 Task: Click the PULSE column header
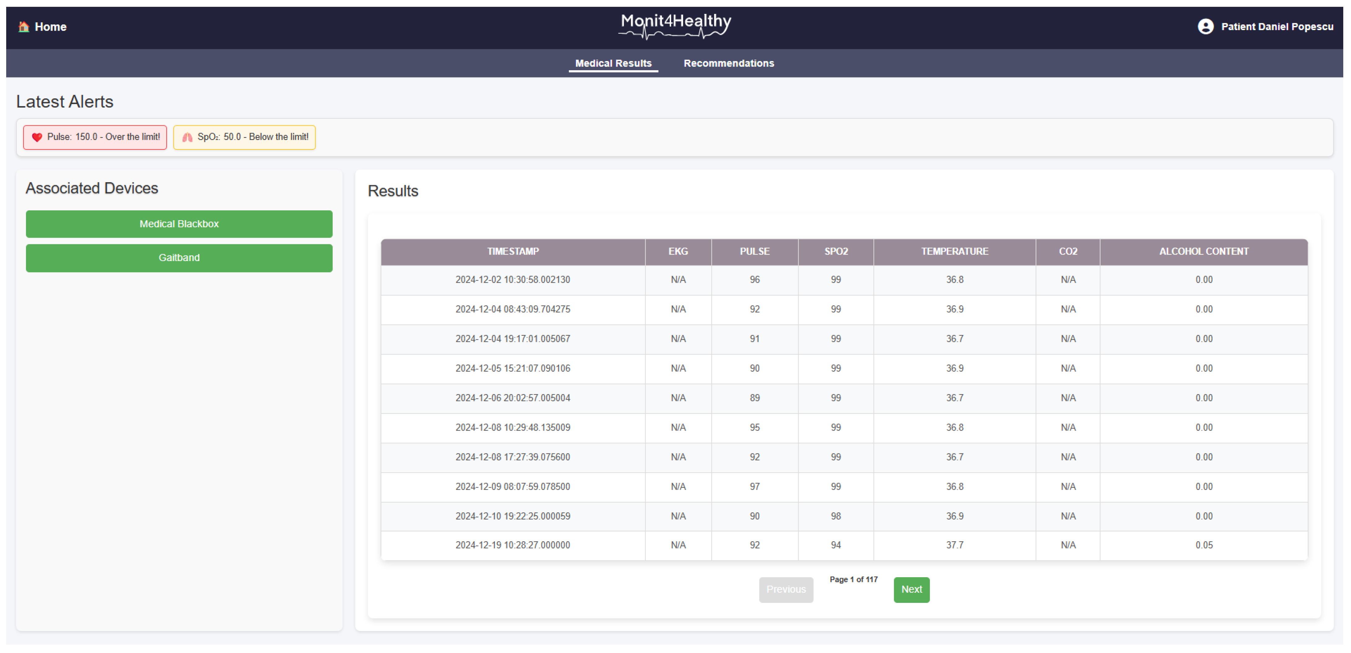pos(754,251)
